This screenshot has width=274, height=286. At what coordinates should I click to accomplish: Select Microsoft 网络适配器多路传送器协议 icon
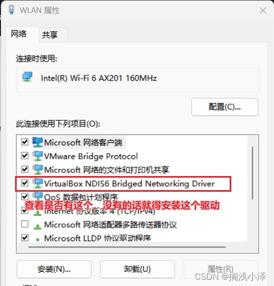[x=38, y=227]
